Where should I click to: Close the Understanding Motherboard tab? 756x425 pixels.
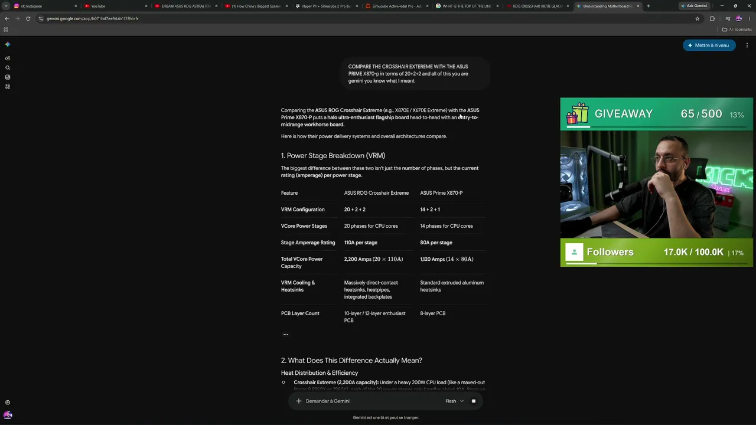638,6
